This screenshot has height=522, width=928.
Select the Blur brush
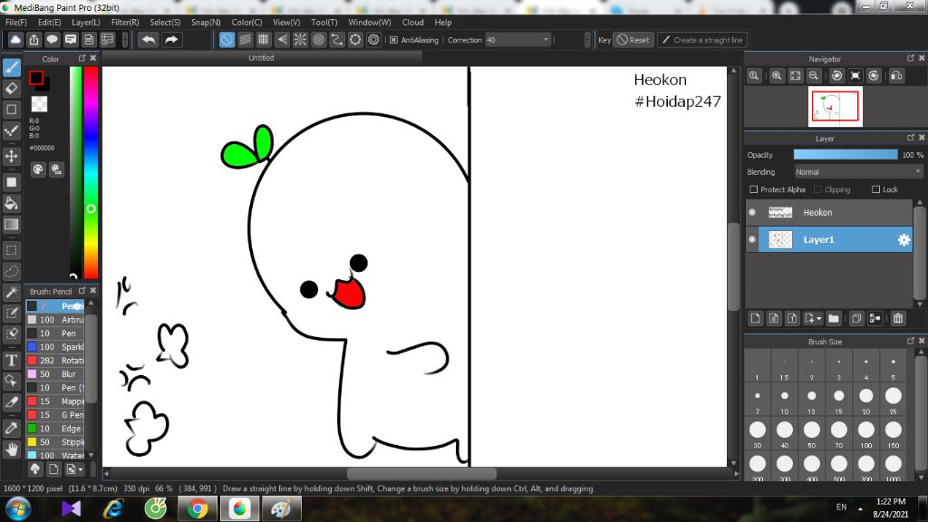[55, 374]
